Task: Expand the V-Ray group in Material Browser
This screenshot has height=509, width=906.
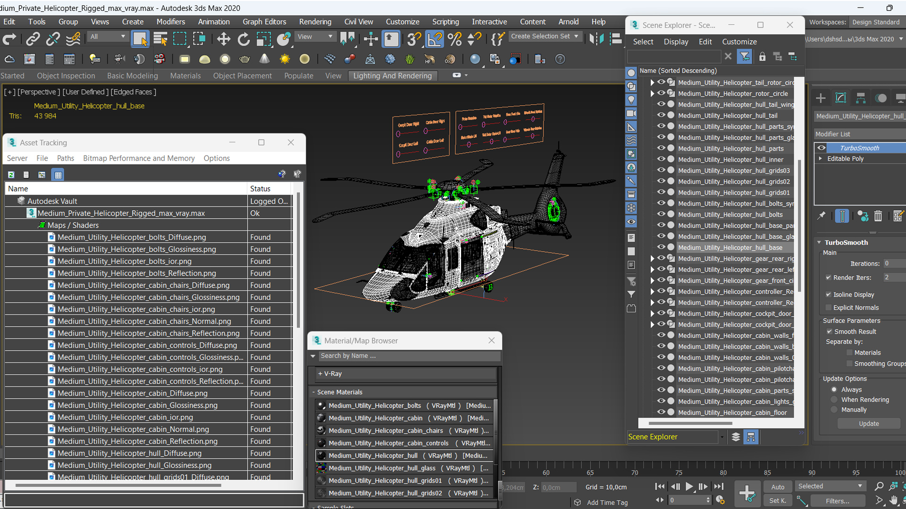Action: (x=320, y=374)
